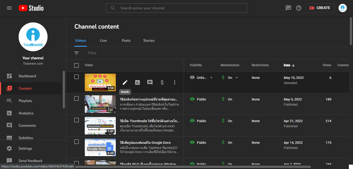The image size is (353, 169).
Task: Expand the Unlisted visibility dropdown
Action: [x=211, y=78]
